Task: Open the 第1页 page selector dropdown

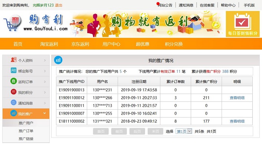Action: click(x=183, y=131)
